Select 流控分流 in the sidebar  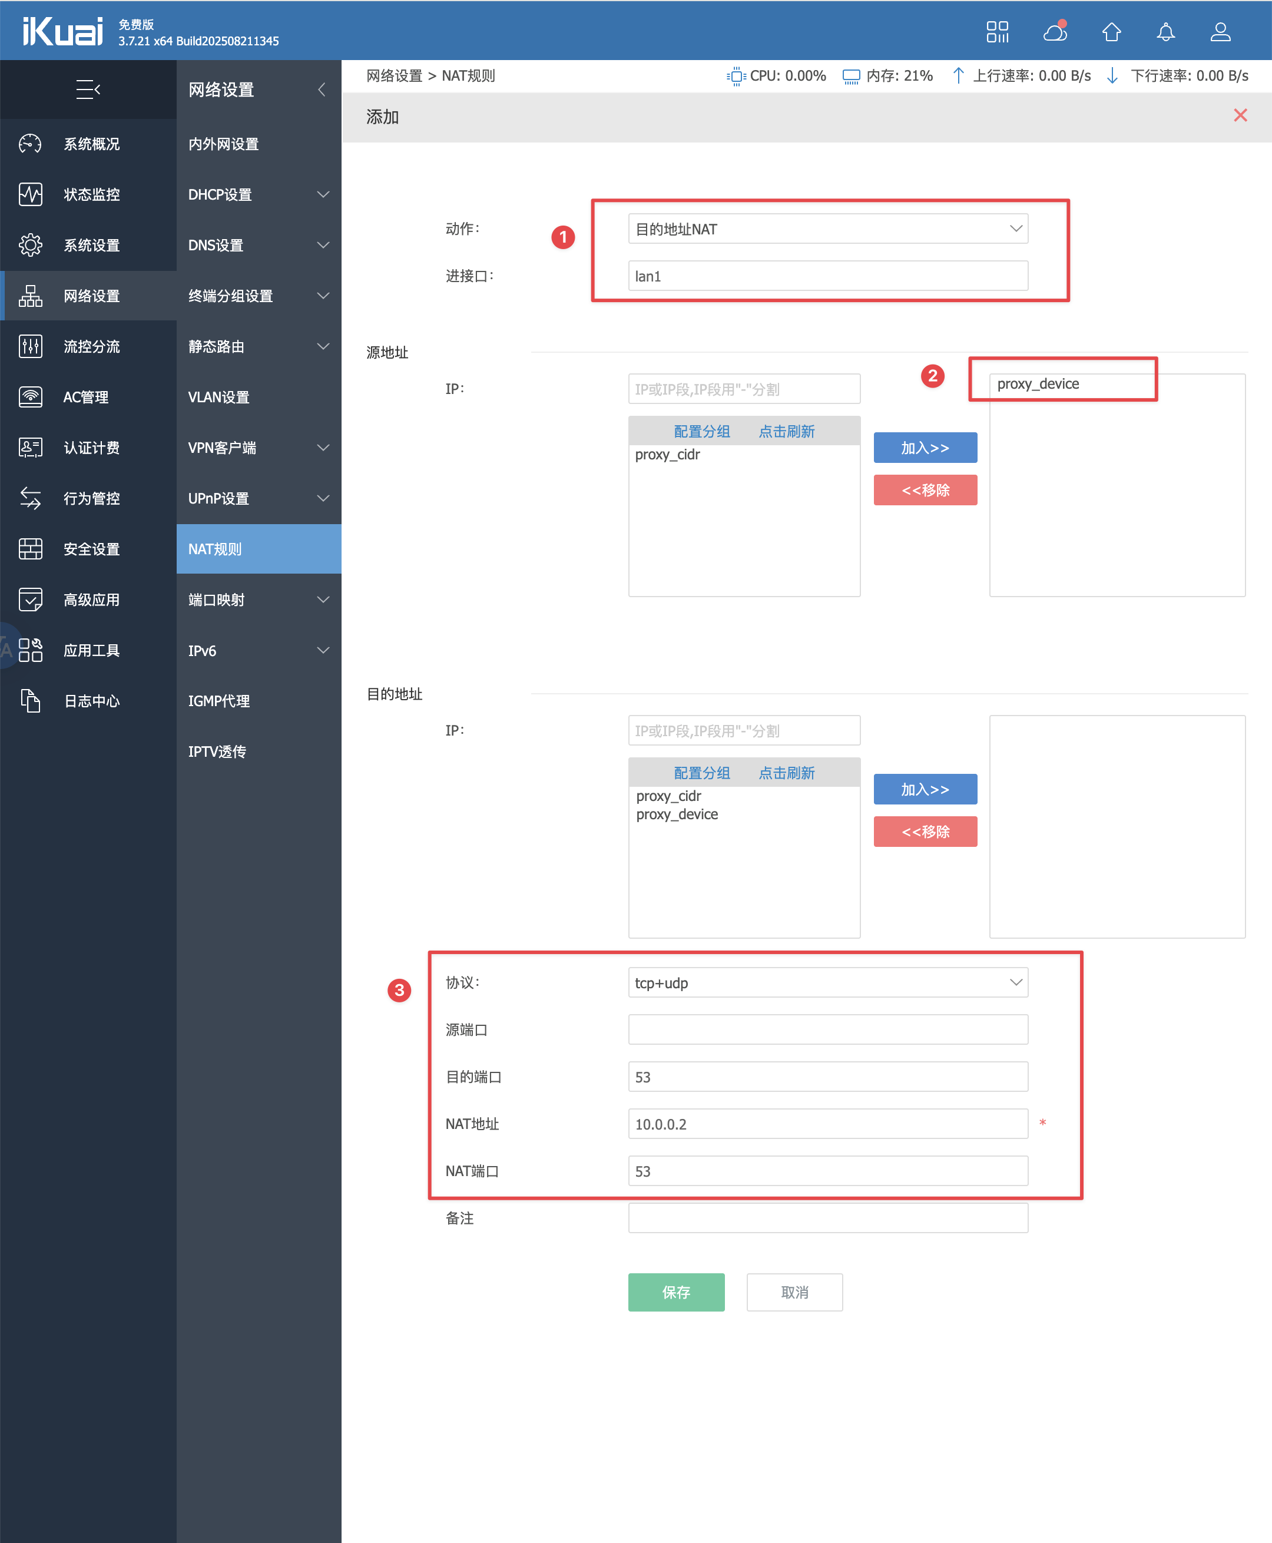(x=91, y=346)
